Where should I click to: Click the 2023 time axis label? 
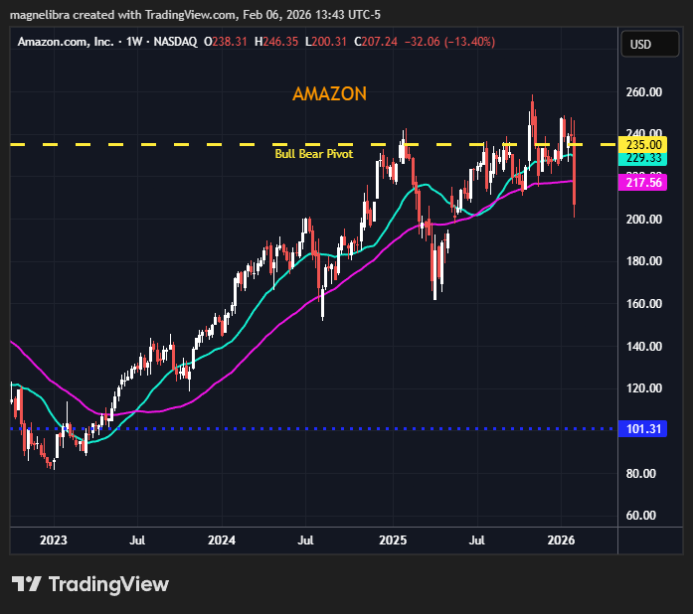pyautogui.click(x=54, y=540)
